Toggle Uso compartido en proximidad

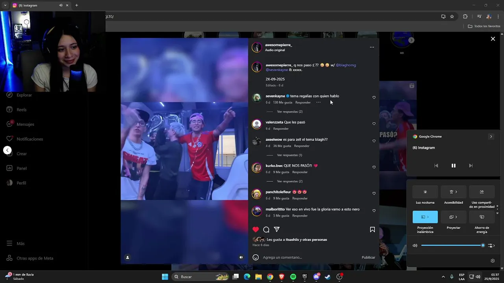pyautogui.click(x=482, y=192)
